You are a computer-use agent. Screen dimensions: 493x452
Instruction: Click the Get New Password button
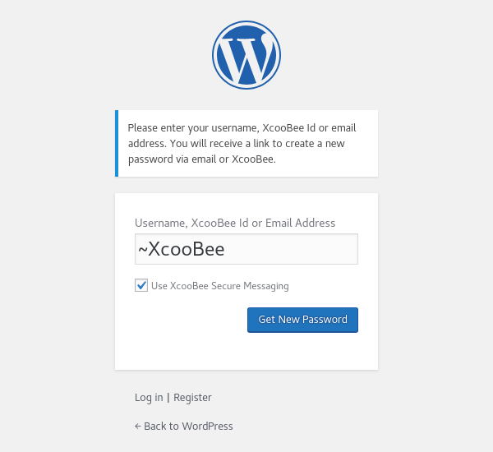(x=302, y=319)
